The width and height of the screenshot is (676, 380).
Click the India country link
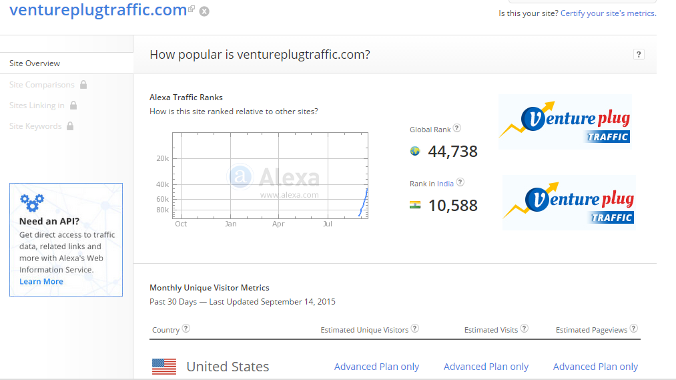tap(445, 184)
